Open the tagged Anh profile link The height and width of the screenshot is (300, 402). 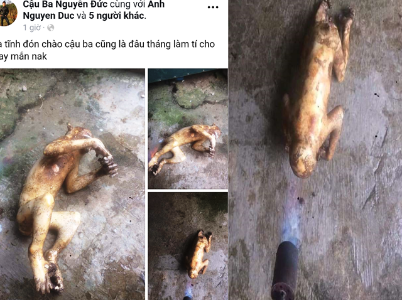point(156,4)
